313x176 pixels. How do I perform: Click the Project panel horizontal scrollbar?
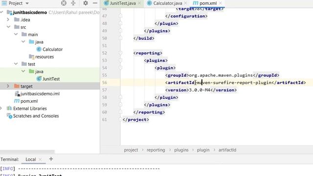(27, 152)
